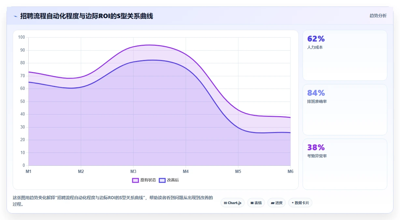400x220 pixels.
Task: Select the 数据卡片 tag chip
Action: pyautogui.click(x=300, y=203)
